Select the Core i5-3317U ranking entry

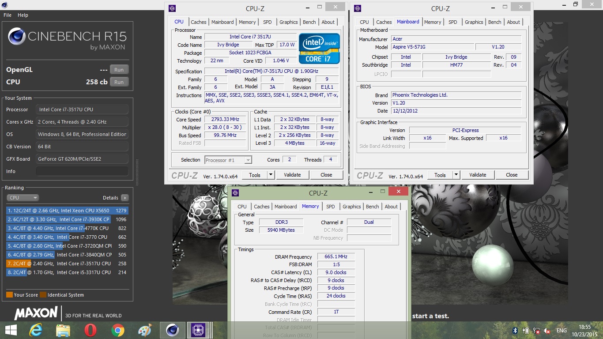coord(67,272)
